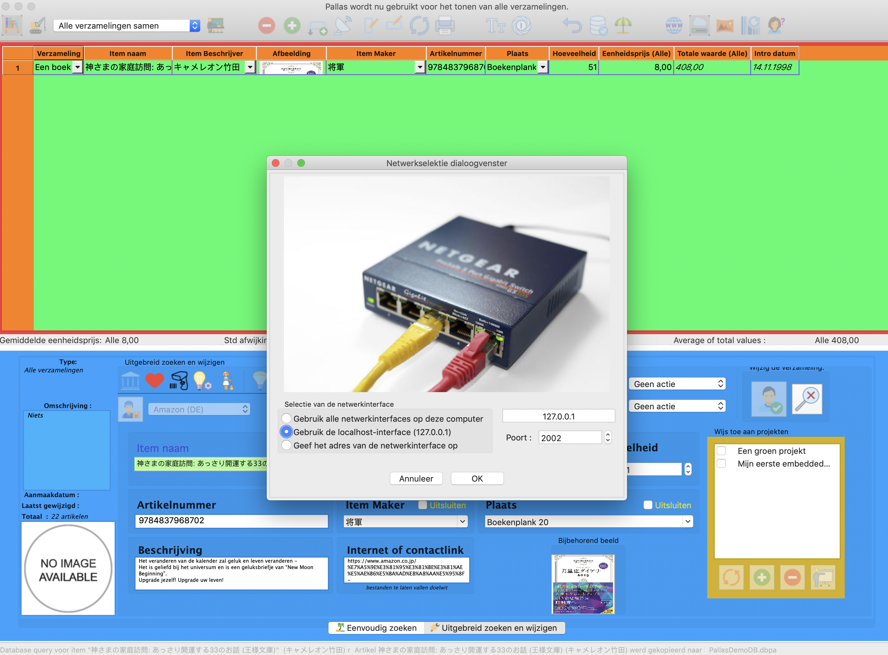Screen dimensions: 888x655
Task: Click the delivery person icon beside Amazon (DE)
Action: point(130,409)
